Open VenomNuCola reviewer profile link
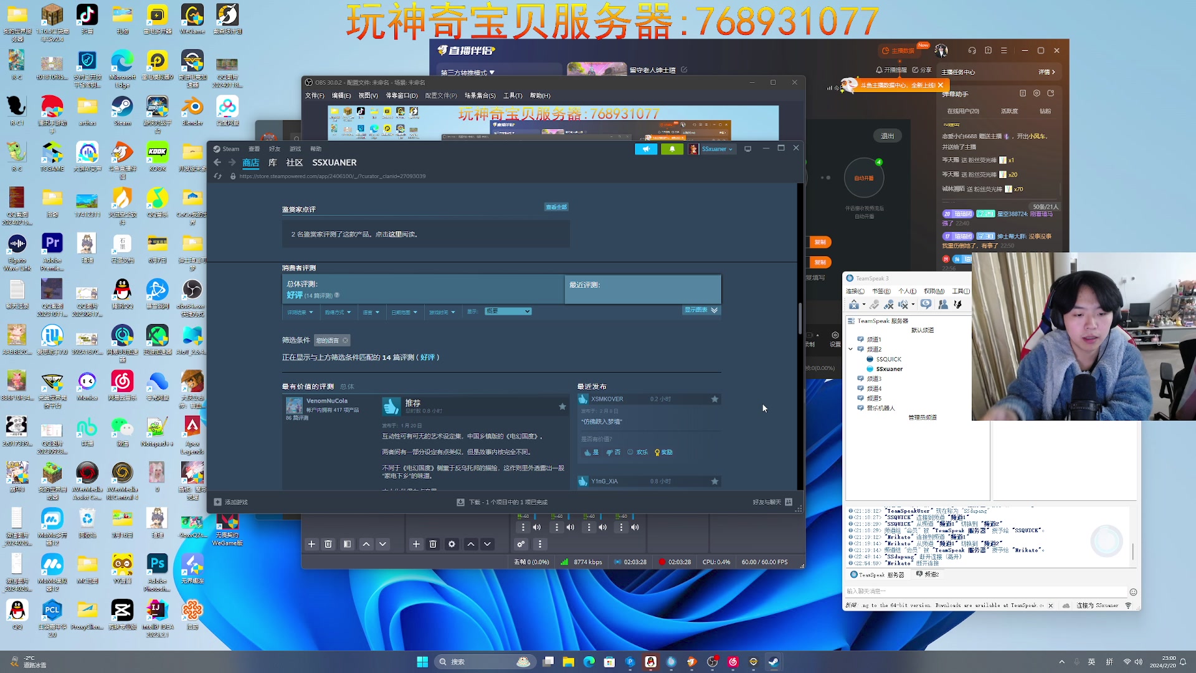The image size is (1196, 673). (327, 401)
